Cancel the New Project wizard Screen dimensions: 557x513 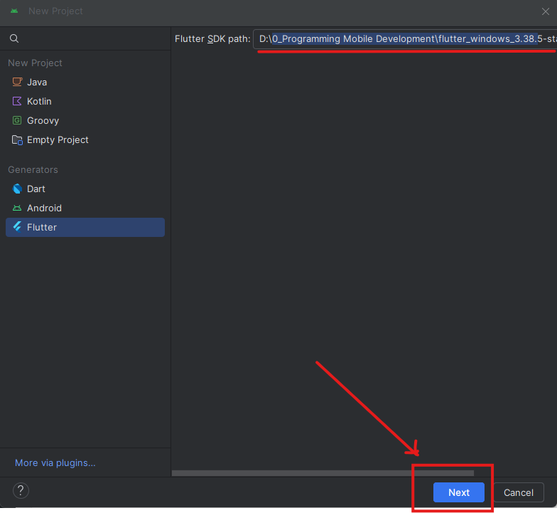(x=518, y=492)
